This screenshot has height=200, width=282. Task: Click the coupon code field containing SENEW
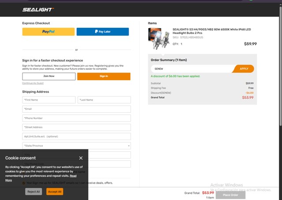point(192,69)
